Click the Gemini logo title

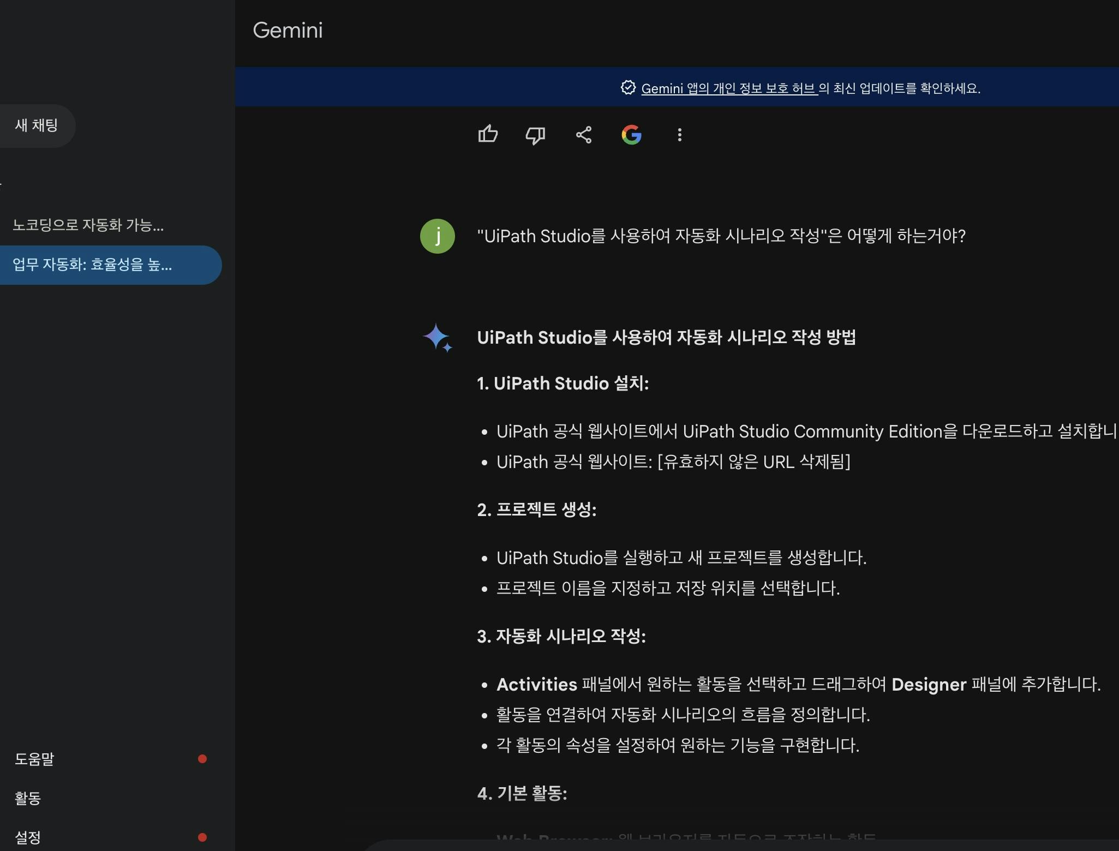tap(288, 30)
